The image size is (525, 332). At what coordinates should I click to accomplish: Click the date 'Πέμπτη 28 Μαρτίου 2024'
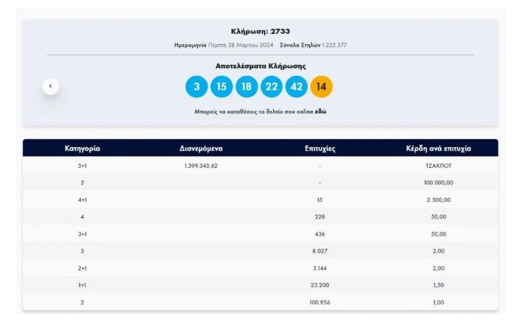coord(241,45)
